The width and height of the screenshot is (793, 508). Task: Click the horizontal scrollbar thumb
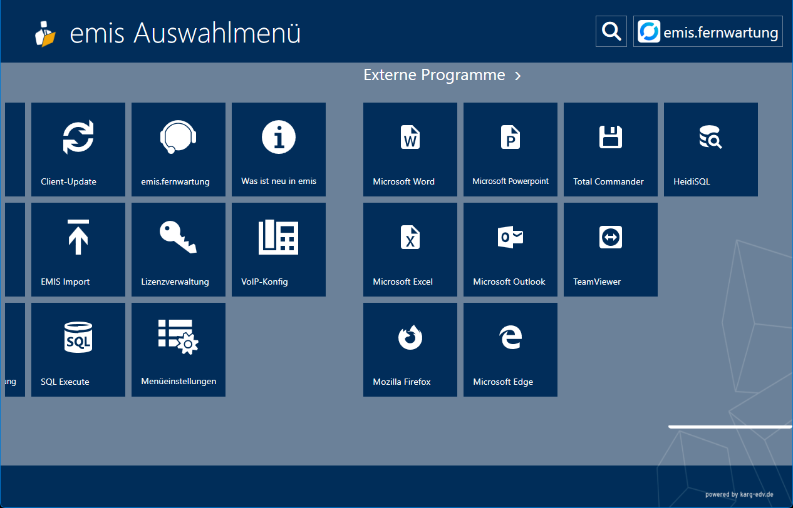click(730, 427)
